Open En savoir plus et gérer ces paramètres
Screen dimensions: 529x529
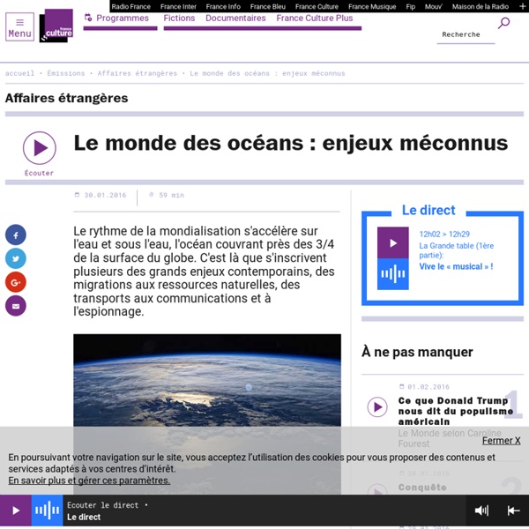[89, 481]
